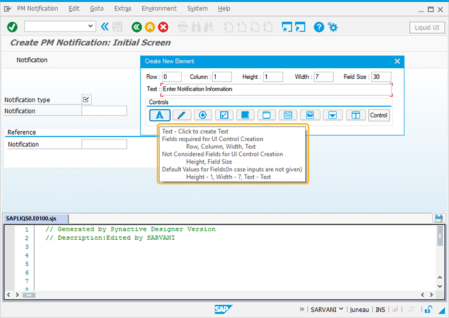Open the Help menu

tap(224, 9)
